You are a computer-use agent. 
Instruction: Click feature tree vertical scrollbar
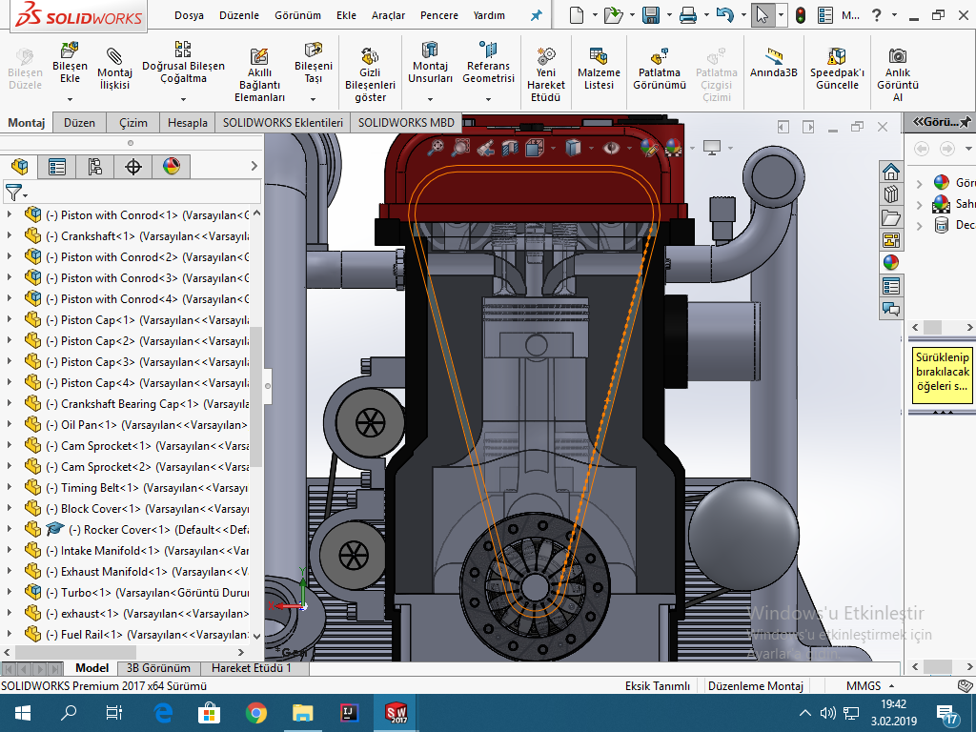coord(255,397)
